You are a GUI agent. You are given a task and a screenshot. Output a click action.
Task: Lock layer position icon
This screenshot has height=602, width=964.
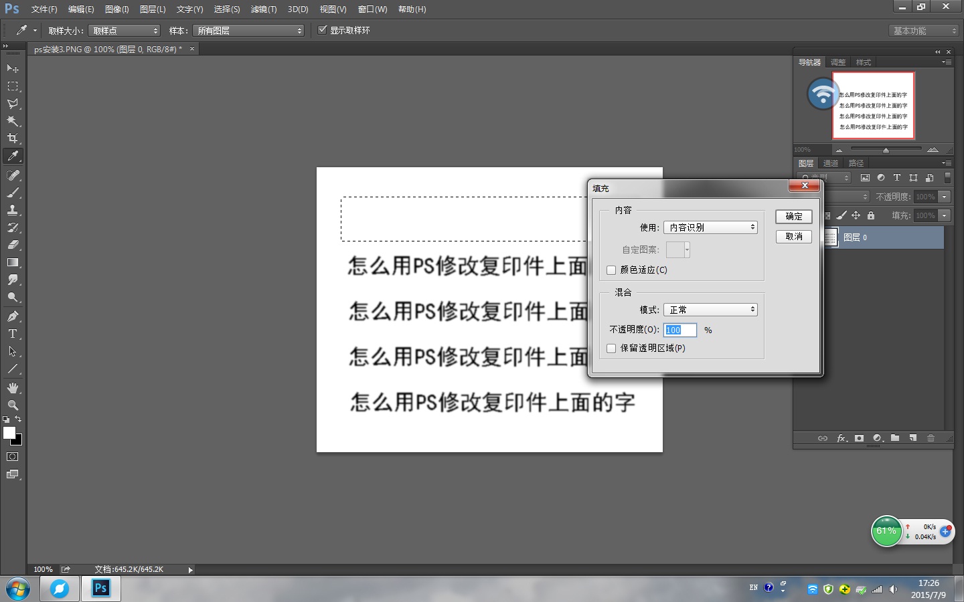pos(856,215)
